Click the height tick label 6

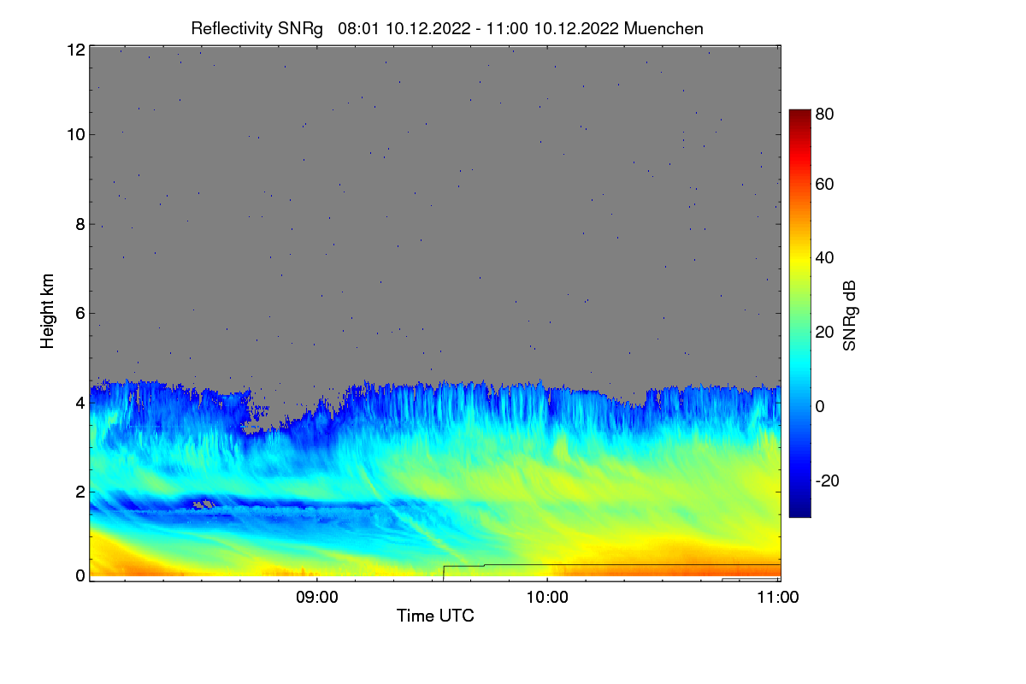[80, 314]
